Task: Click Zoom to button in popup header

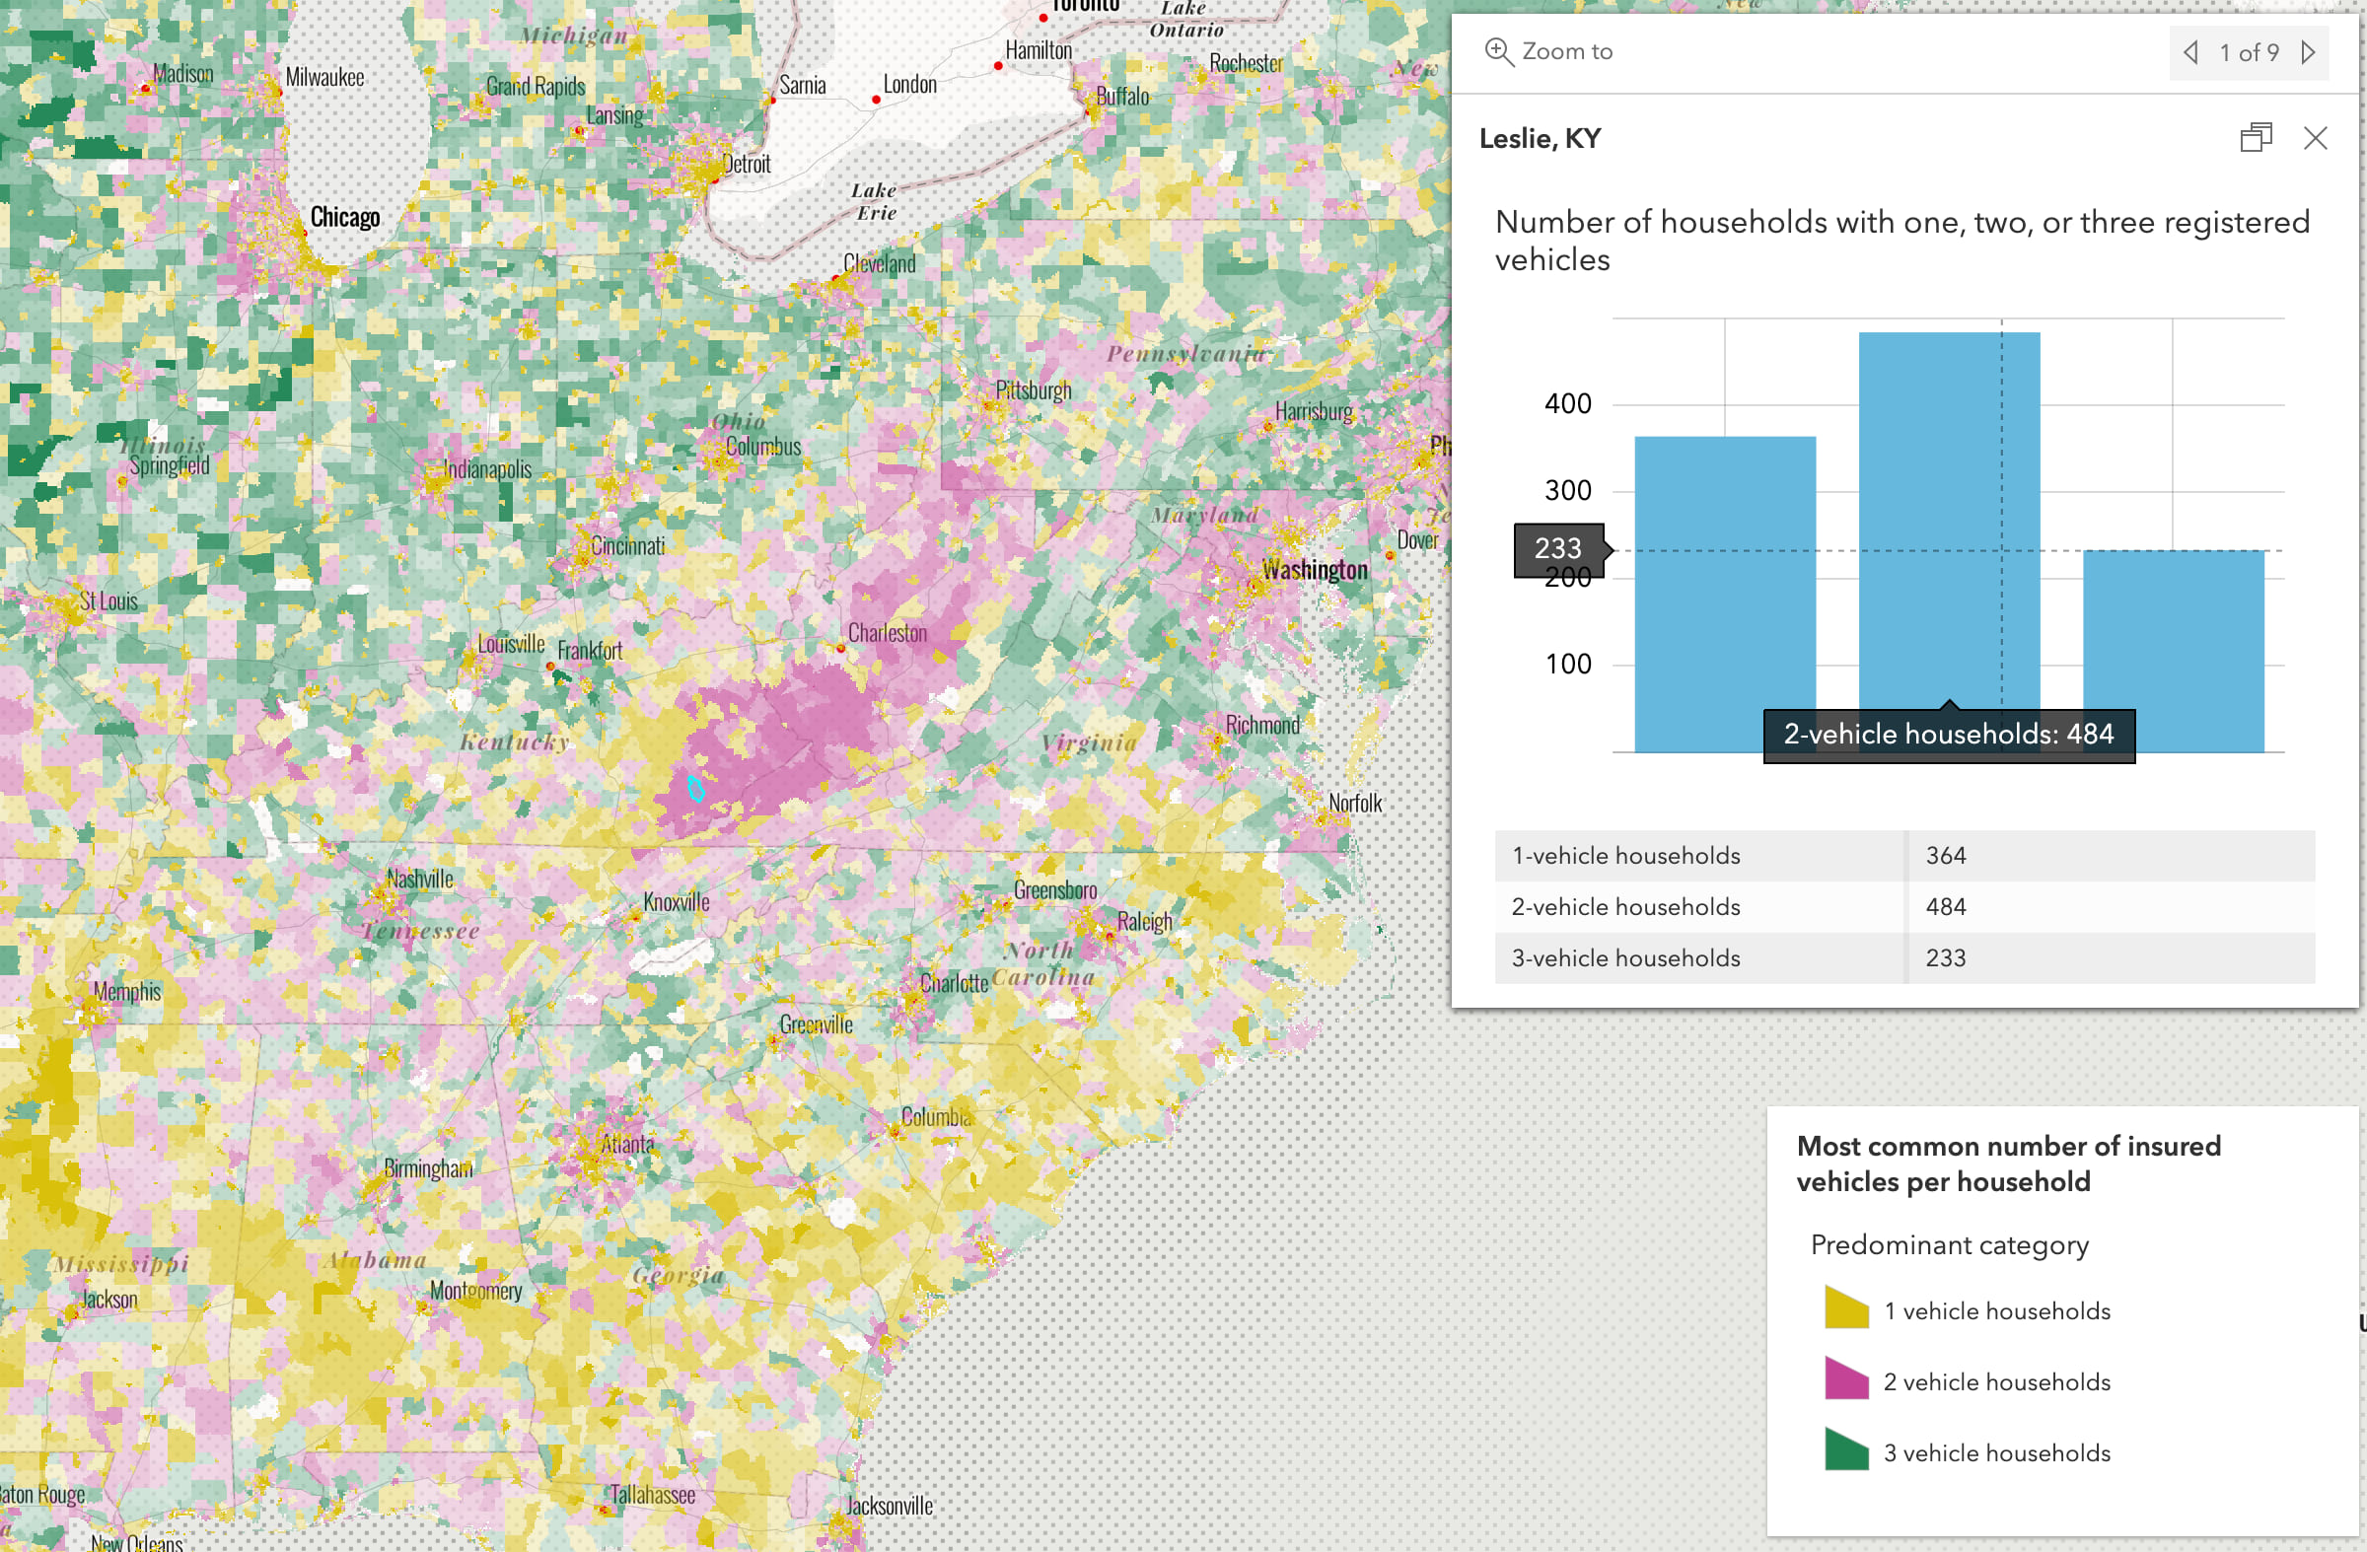Action: (x=1547, y=50)
